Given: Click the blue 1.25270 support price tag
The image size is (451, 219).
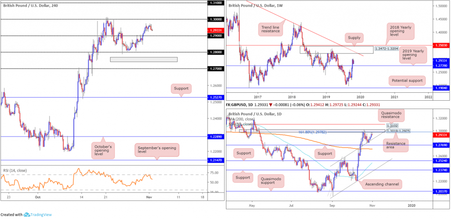Looking at the screenshot, I should coord(215,98).
